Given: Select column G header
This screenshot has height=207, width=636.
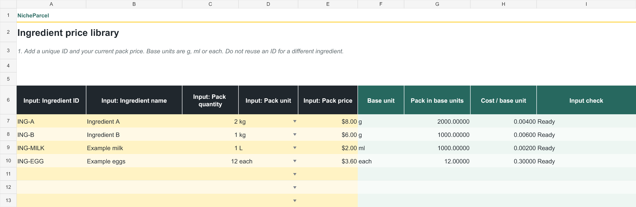Looking at the screenshot, I should pyautogui.click(x=437, y=4).
